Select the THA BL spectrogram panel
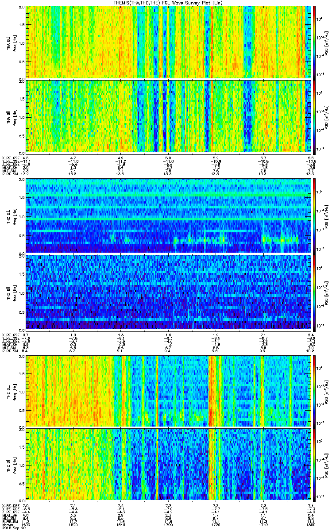Screen dimensions: 332x531 click(x=169, y=42)
